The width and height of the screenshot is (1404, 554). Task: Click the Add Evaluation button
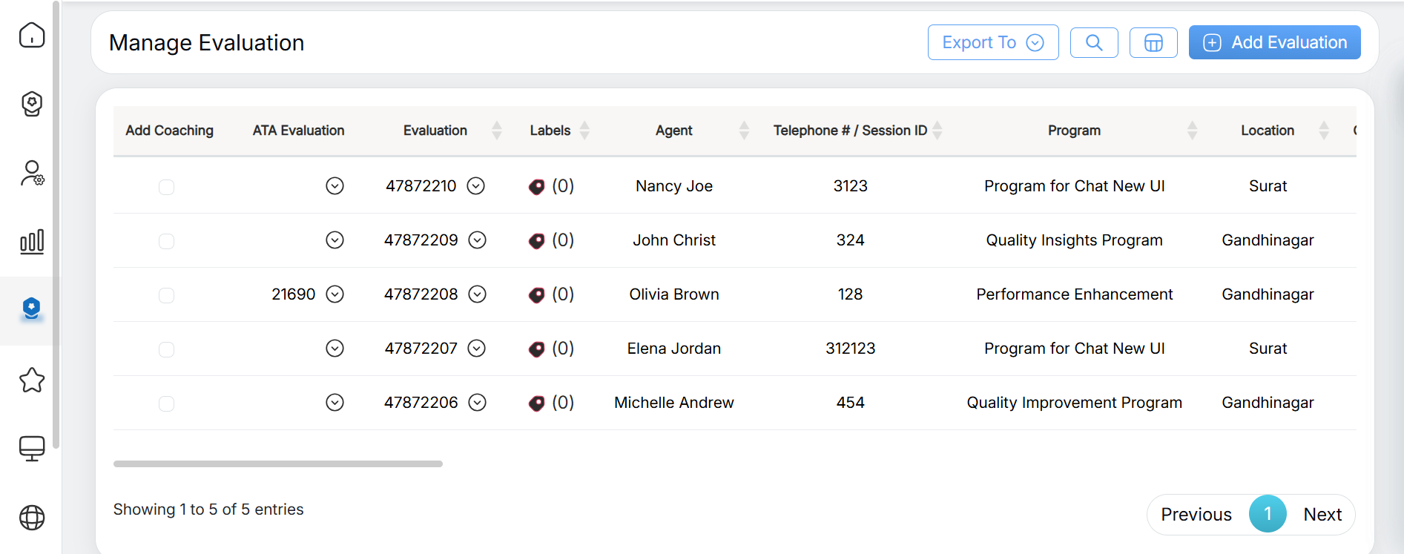click(x=1274, y=43)
